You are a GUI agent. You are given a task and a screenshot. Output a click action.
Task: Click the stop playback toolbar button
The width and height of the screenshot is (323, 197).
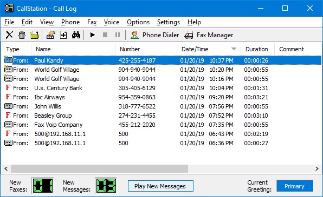pyautogui.click(x=105, y=35)
